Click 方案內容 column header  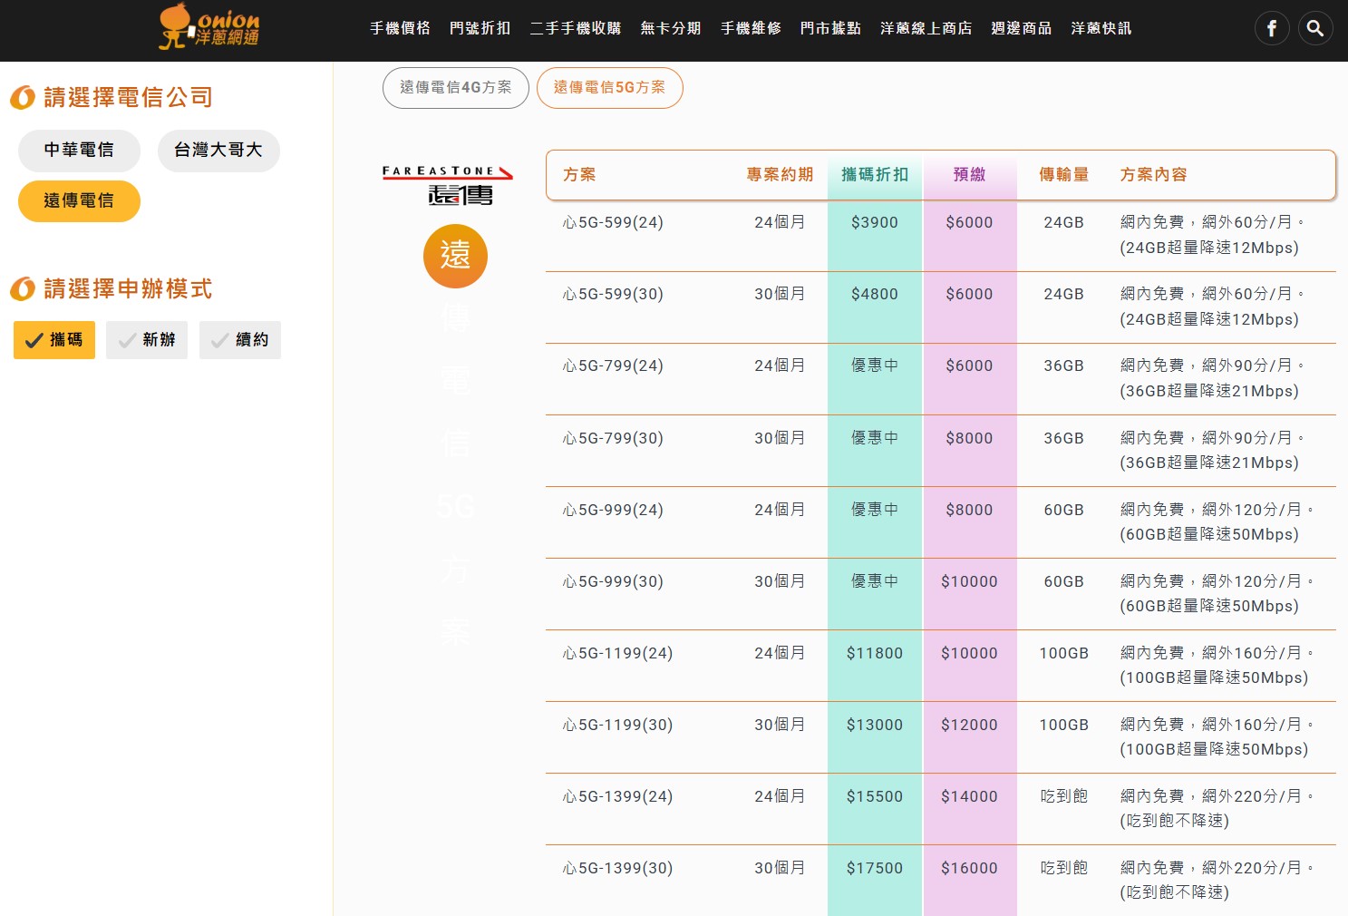[1153, 175]
